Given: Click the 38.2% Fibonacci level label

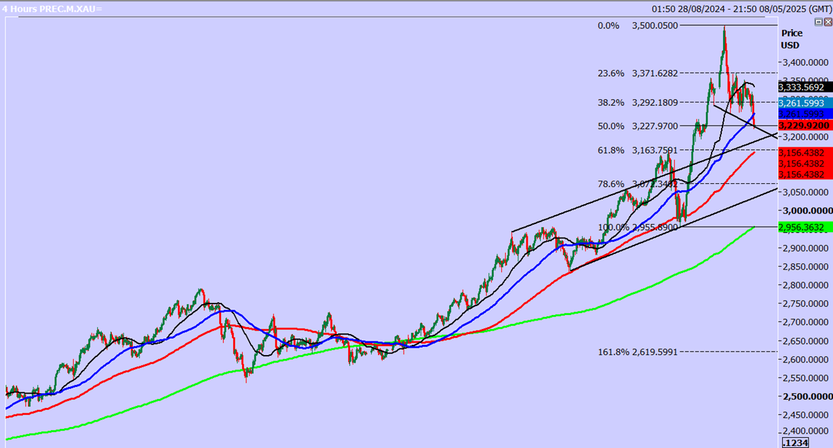Looking at the screenshot, I should pyautogui.click(x=611, y=102).
